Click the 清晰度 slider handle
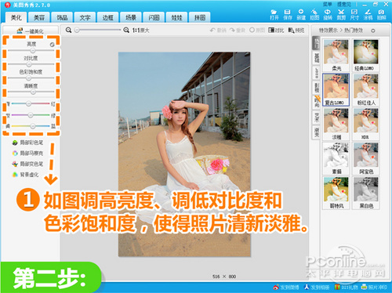Image resolution: width=392 pixels, height=293 pixels. pos(33,92)
